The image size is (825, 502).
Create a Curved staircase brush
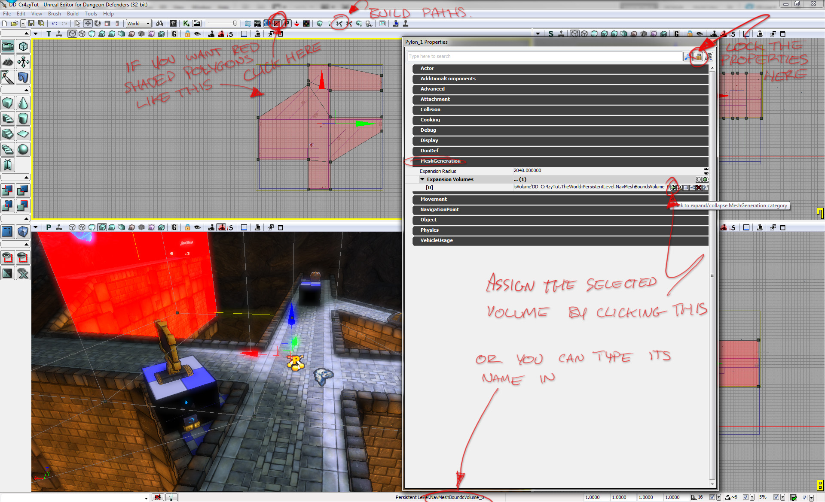tap(8, 118)
